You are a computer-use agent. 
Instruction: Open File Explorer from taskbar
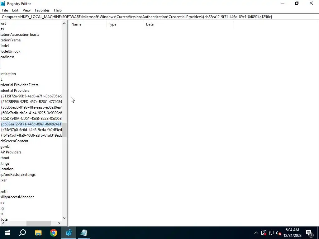[38, 233]
